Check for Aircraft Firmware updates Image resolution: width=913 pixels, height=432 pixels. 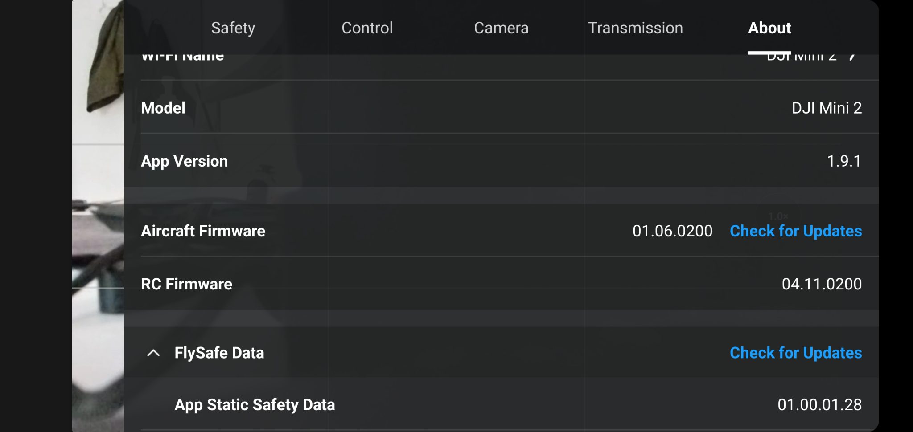coord(795,231)
